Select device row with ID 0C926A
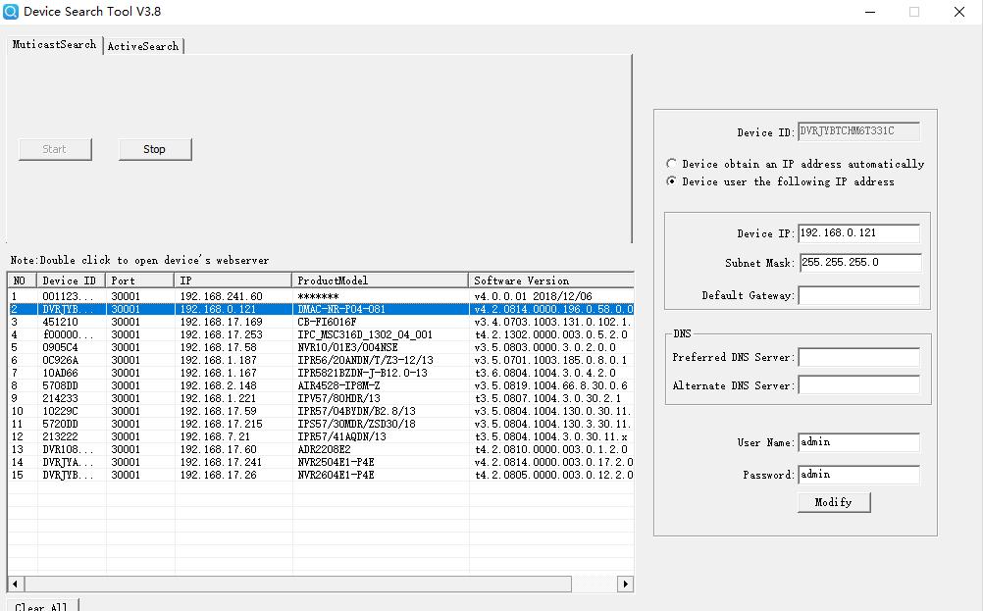The image size is (983, 611). (x=321, y=360)
